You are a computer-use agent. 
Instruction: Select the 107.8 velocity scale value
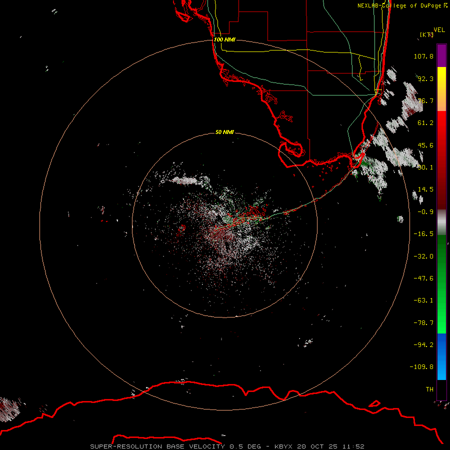[423, 56]
